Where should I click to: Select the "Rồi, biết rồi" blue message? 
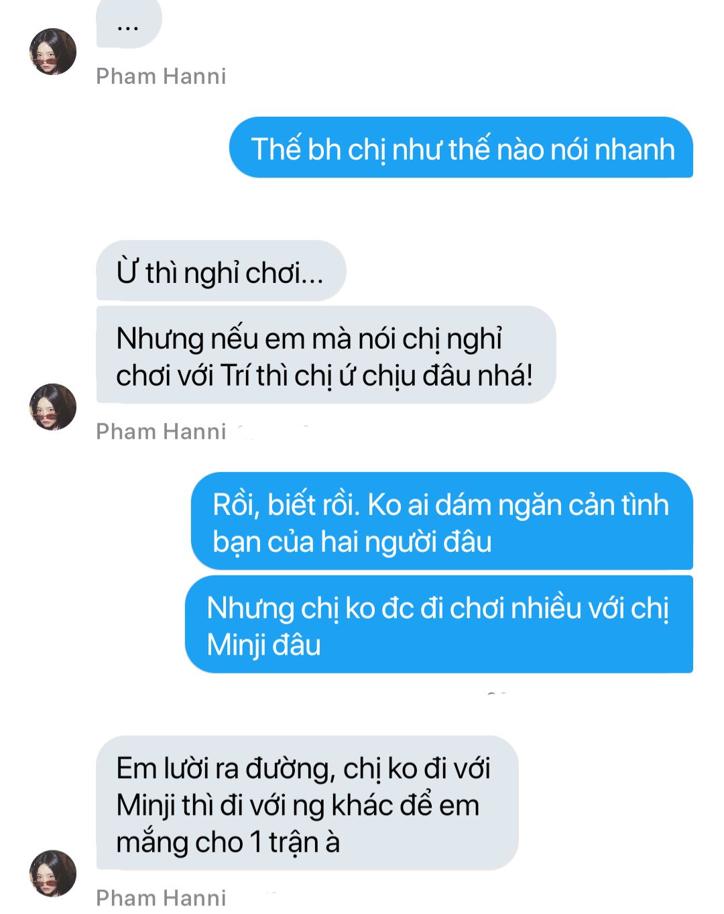[x=442, y=521]
